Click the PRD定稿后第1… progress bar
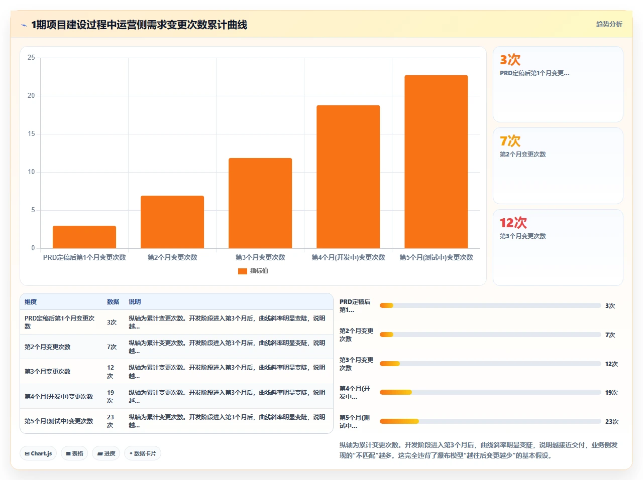The width and height of the screenshot is (643, 480). tap(490, 305)
